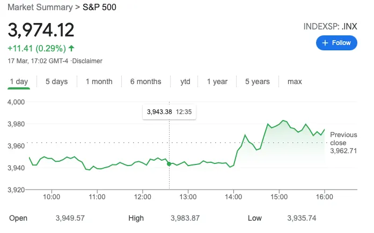Click the green price change arrow

coord(71,48)
